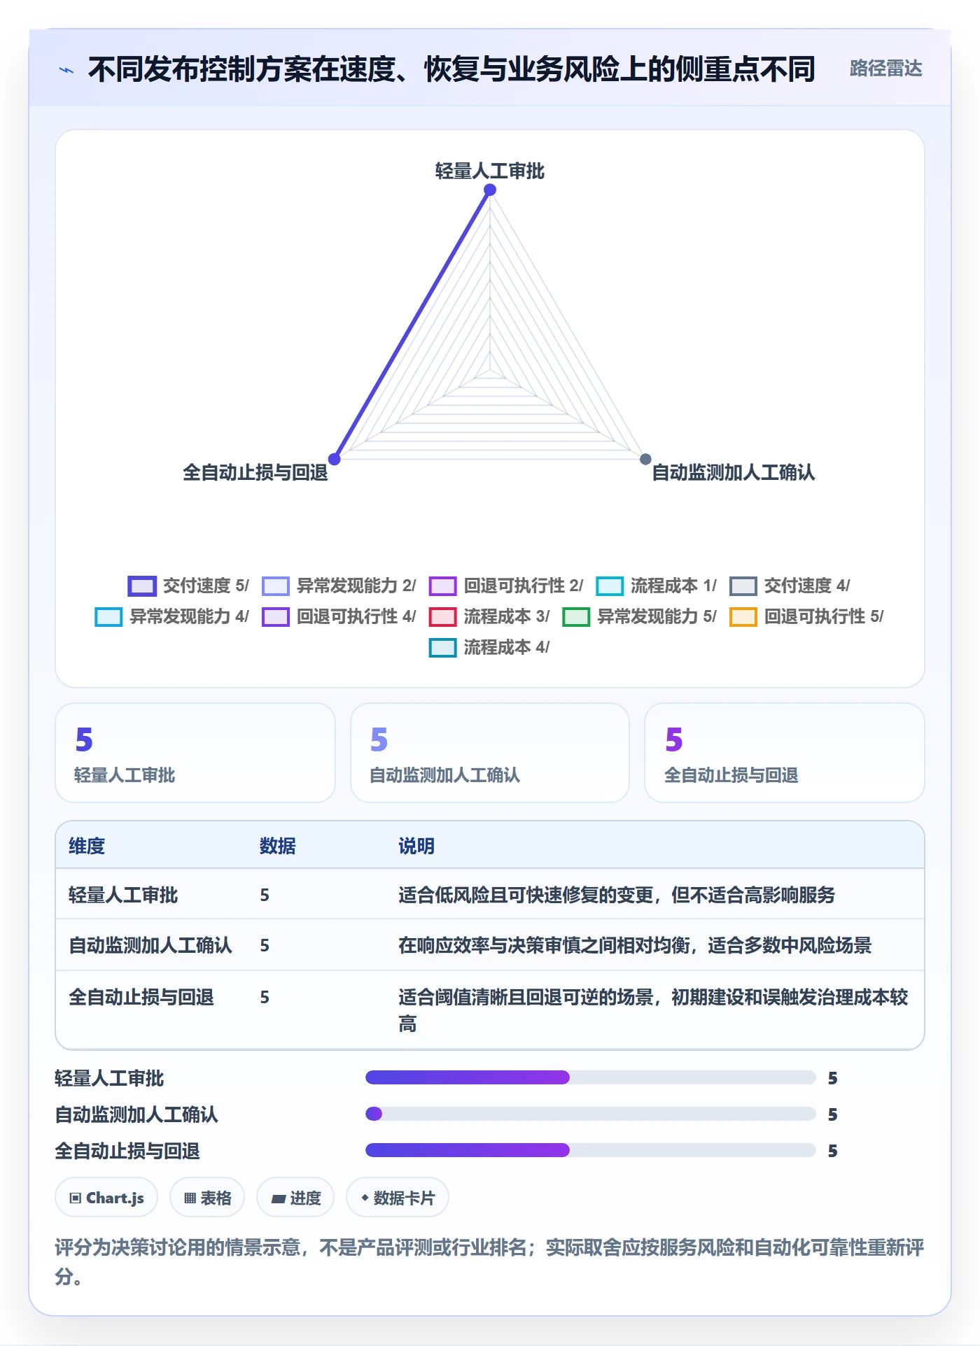Viewport: 980px width, 1346px height.
Task: Click the 维度 column header
Action: (87, 846)
